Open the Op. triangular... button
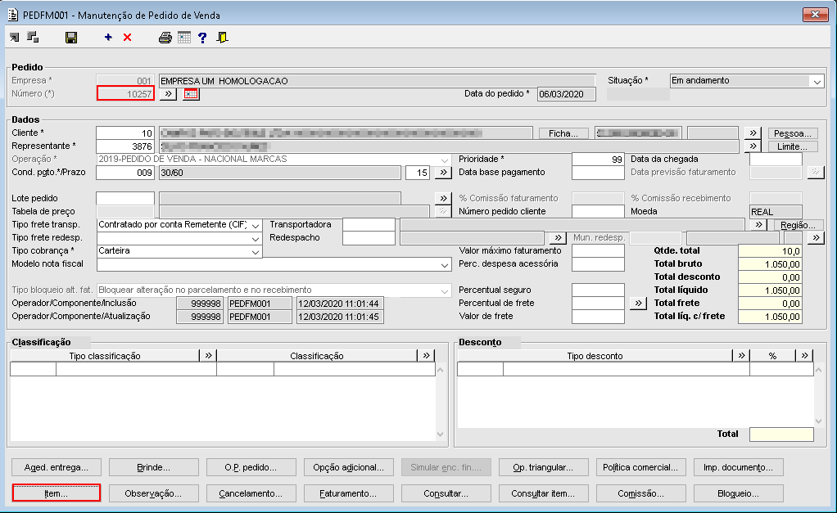 click(543, 467)
